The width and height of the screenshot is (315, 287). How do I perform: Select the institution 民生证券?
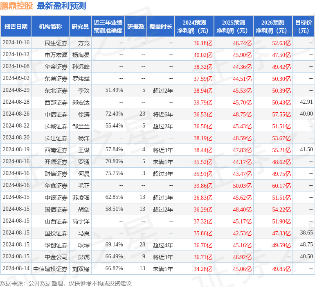(56, 43)
